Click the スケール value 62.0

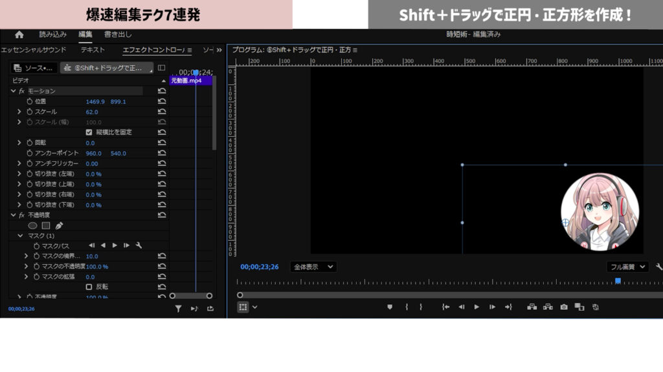[92, 112]
